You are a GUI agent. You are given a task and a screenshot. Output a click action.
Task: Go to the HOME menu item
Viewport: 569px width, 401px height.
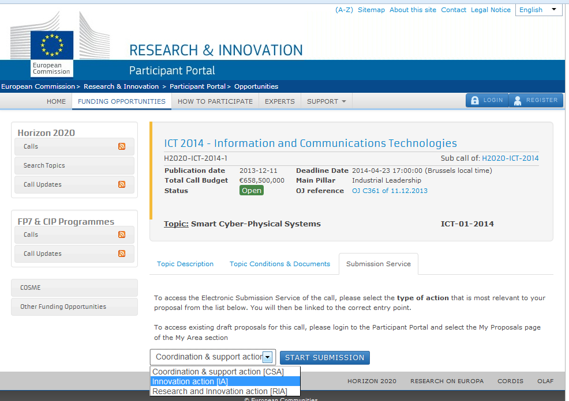pyautogui.click(x=56, y=101)
